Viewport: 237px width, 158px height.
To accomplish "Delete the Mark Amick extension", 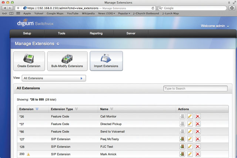I will click(x=197, y=154).
